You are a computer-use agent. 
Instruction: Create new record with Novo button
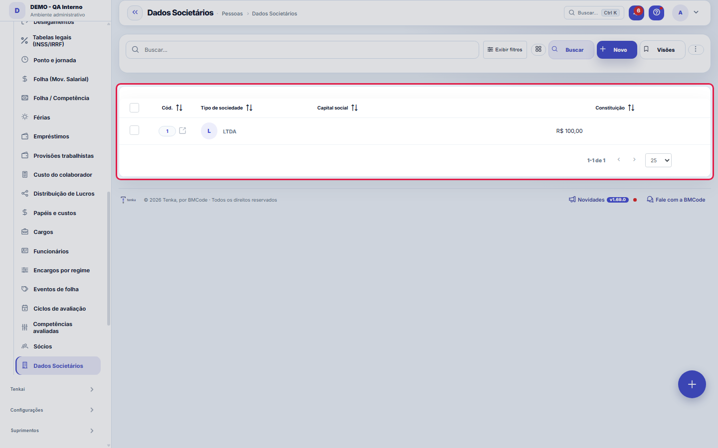[617, 50]
